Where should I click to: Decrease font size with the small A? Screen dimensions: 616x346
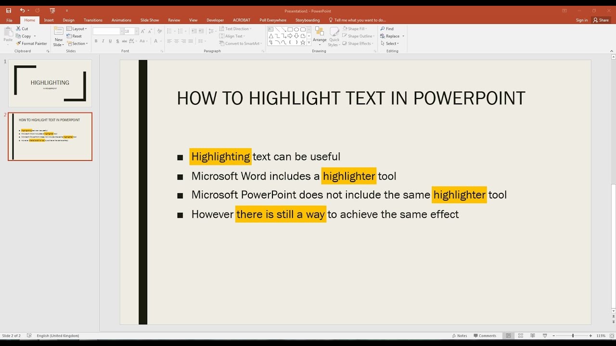pyautogui.click(x=150, y=31)
